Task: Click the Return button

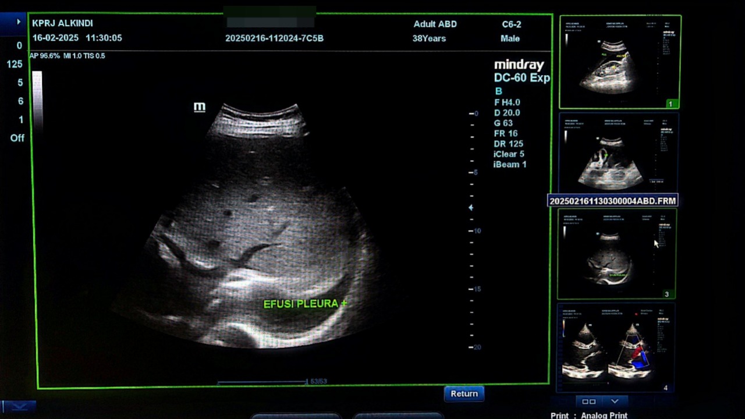Action: pos(464,393)
